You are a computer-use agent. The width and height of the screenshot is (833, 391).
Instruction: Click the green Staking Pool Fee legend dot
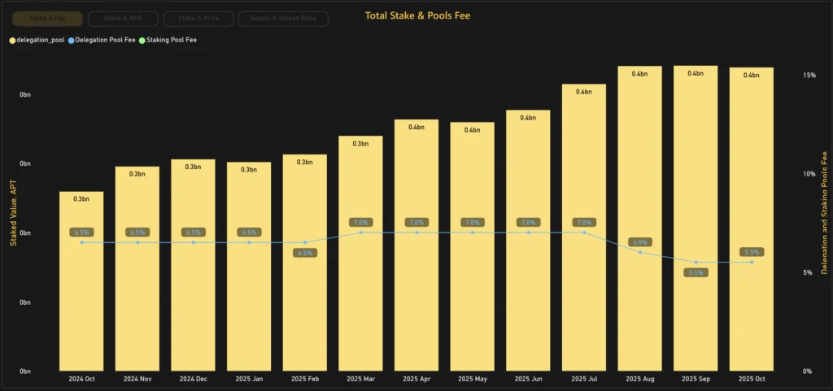coord(142,39)
